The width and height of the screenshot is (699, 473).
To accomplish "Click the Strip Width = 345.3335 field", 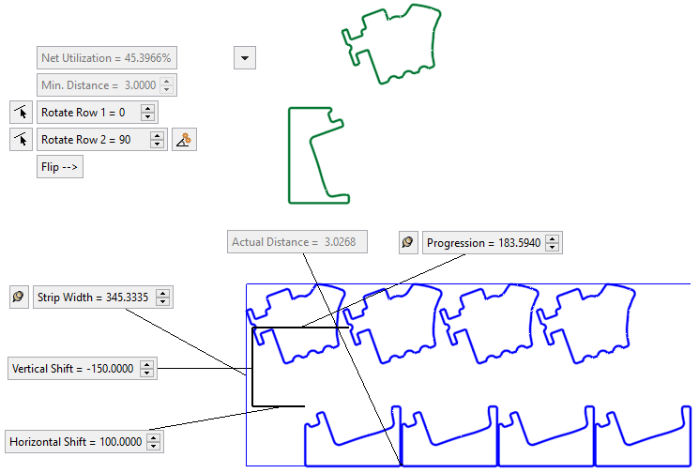I will point(103,297).
